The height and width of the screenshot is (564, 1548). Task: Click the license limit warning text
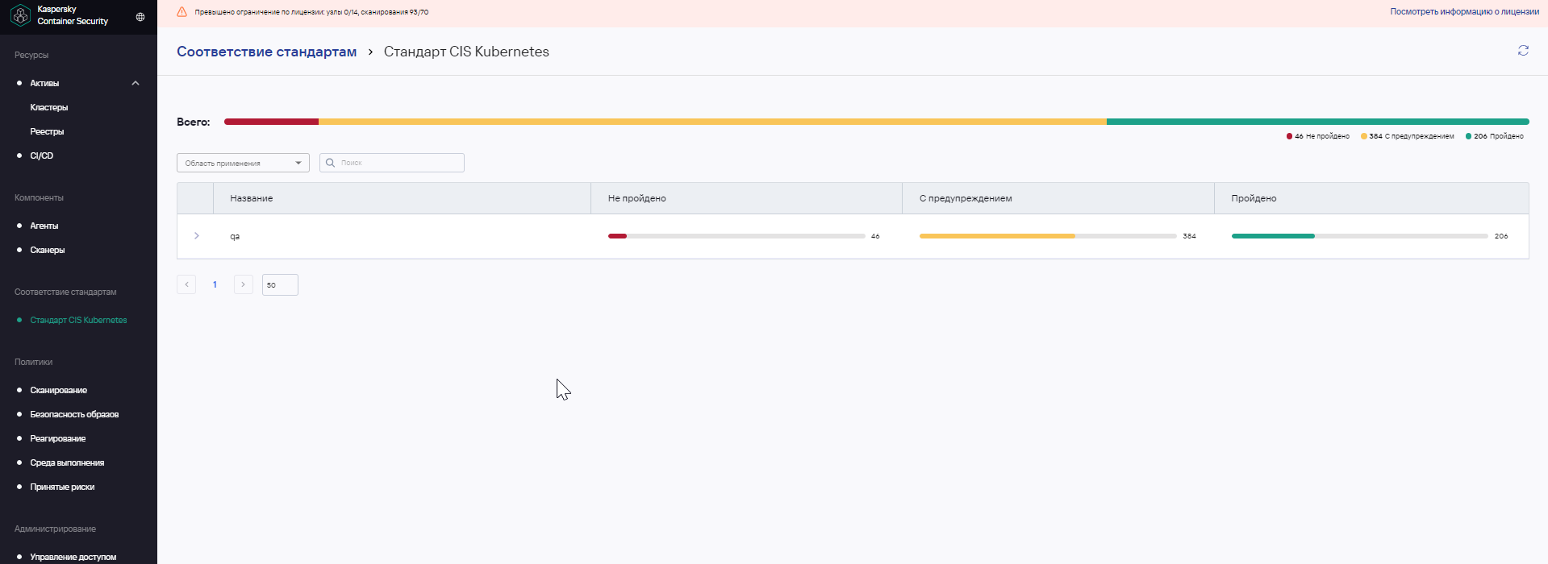[x=311, y=12]
